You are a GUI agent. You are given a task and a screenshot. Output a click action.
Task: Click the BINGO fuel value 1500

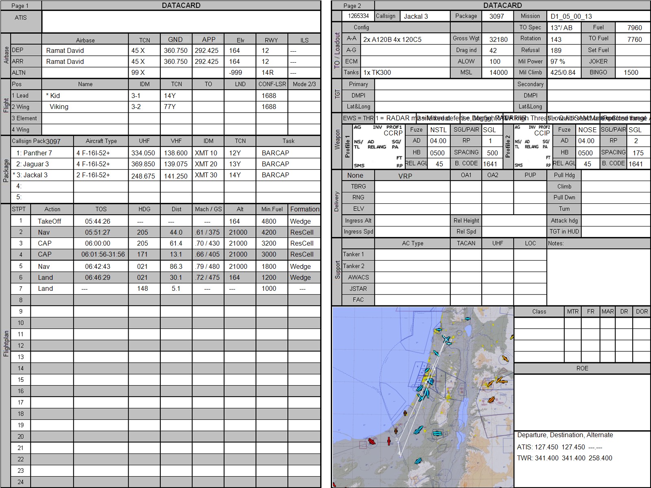point(631,72)
